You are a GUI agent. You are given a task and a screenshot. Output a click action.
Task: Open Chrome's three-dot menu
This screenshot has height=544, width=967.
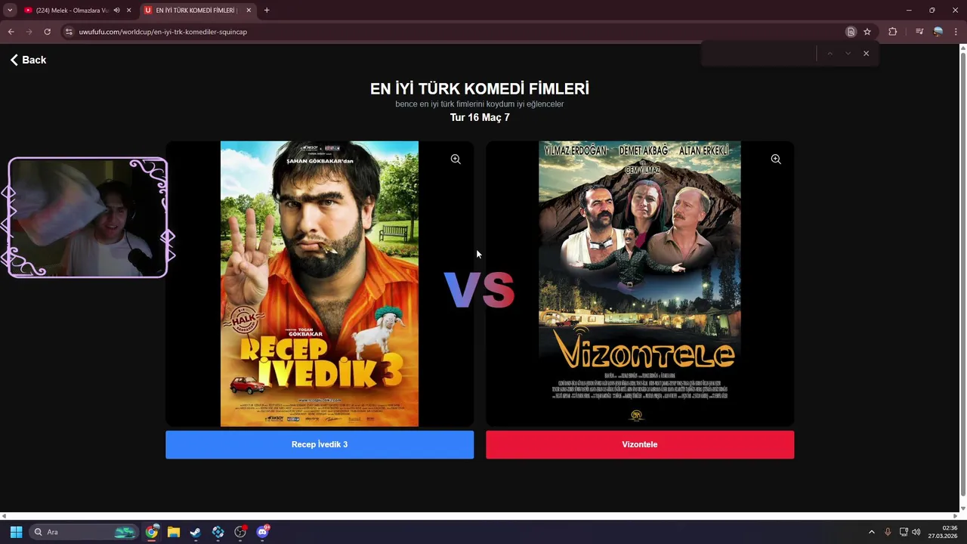[x=956, y=32]
